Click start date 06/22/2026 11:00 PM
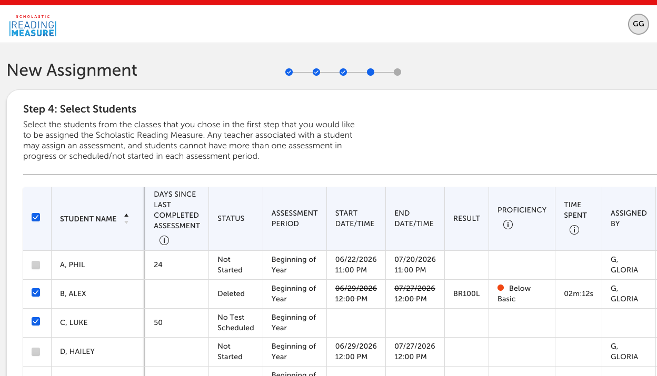The height and width of the screenshot is (376, 657). click(x=356, y=265)
